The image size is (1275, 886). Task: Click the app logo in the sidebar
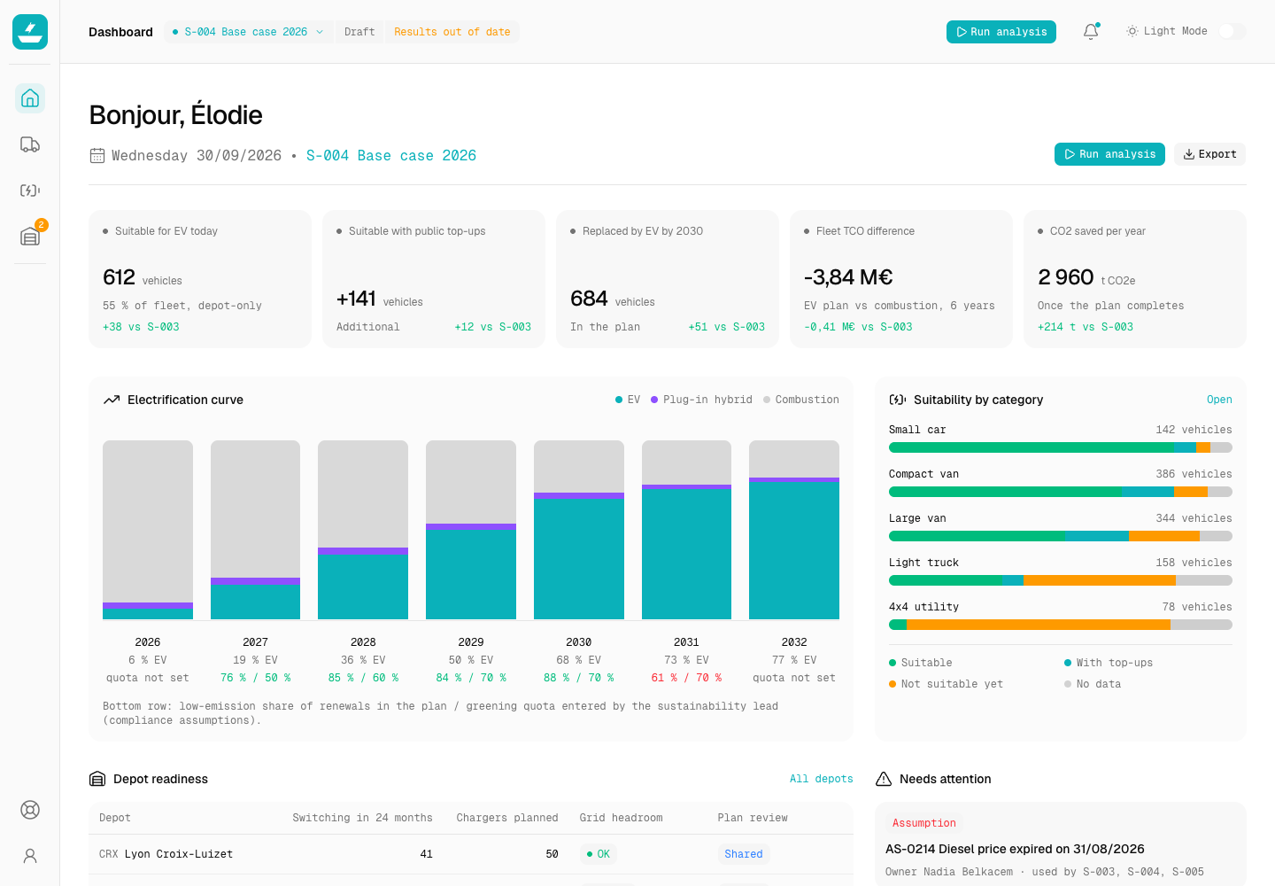point(30,32)
